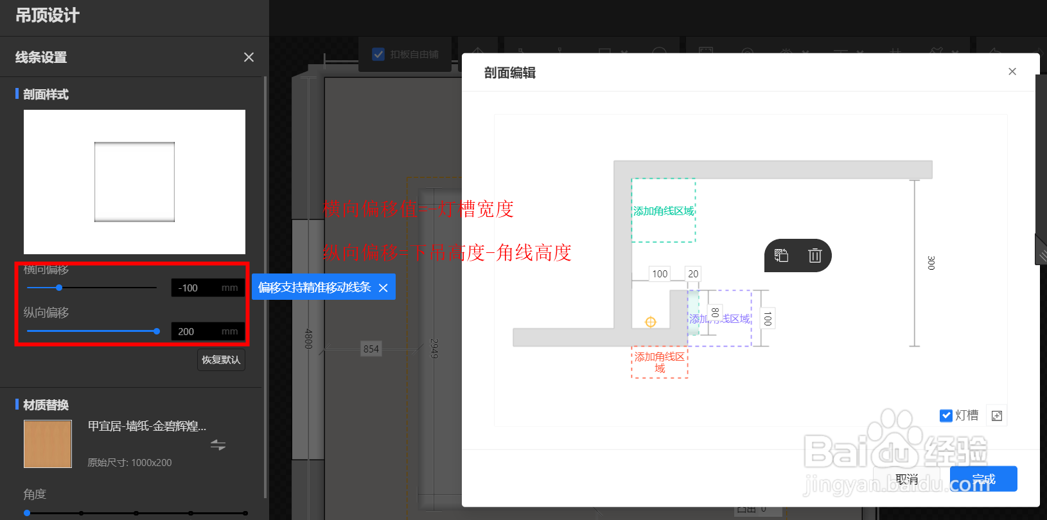Click the 纵向偏移 value field 200
Viewport: 1047px width, 520px height.
(x=208, y=332)
